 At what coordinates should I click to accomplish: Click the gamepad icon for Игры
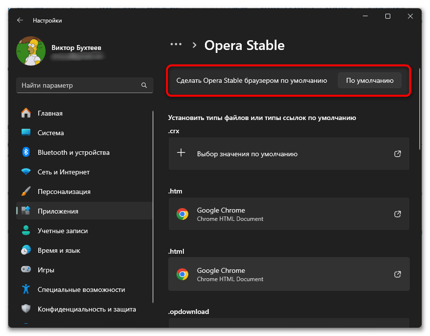click(26, 269)
